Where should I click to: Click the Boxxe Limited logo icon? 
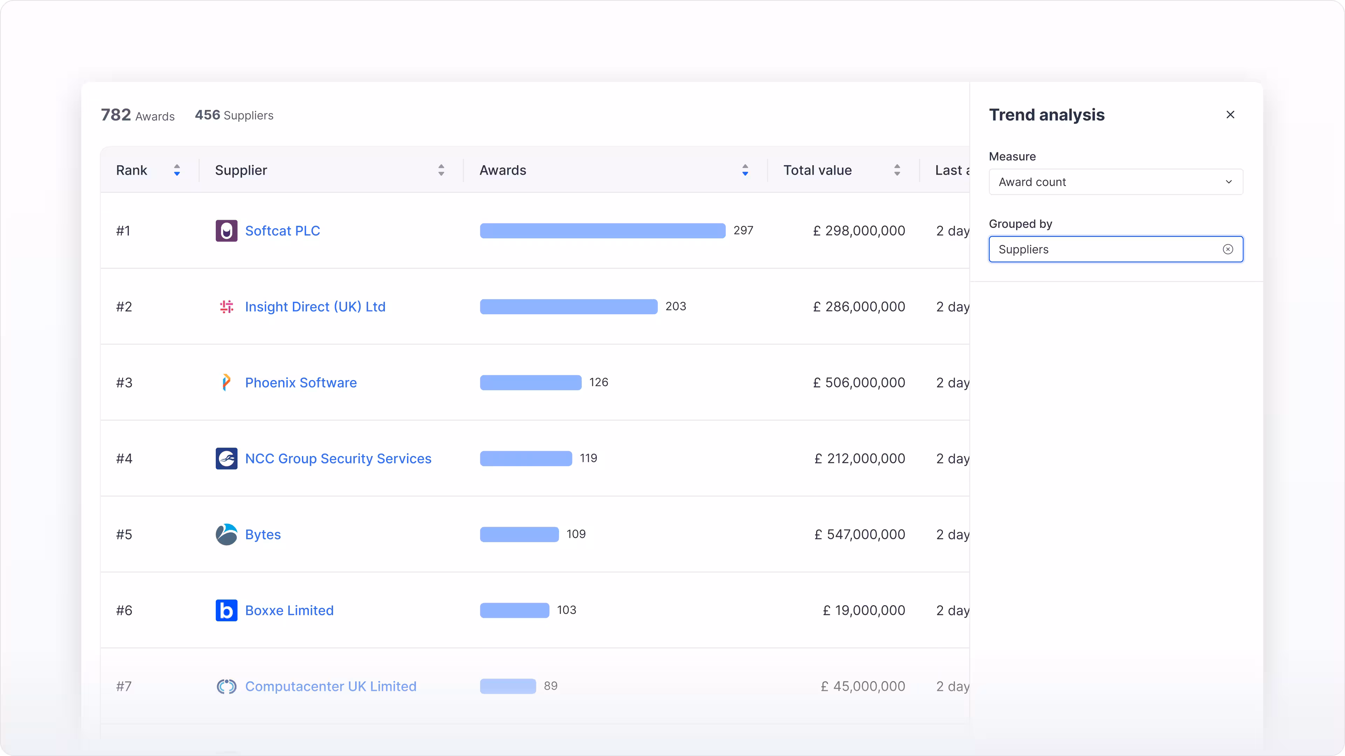pyautogui.click(x=226, y=610)
